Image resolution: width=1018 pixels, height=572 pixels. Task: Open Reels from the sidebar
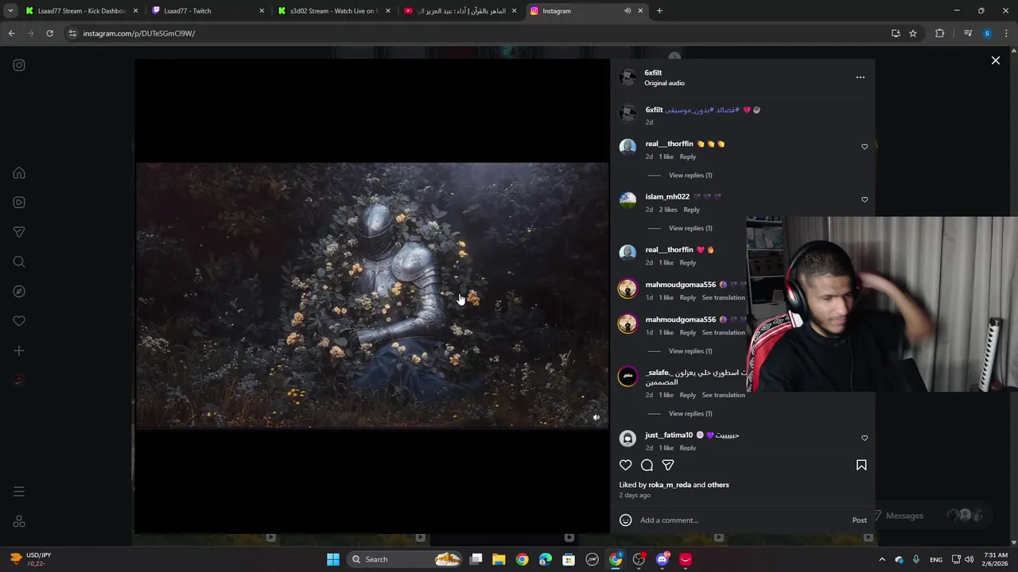tap(19, 203)
